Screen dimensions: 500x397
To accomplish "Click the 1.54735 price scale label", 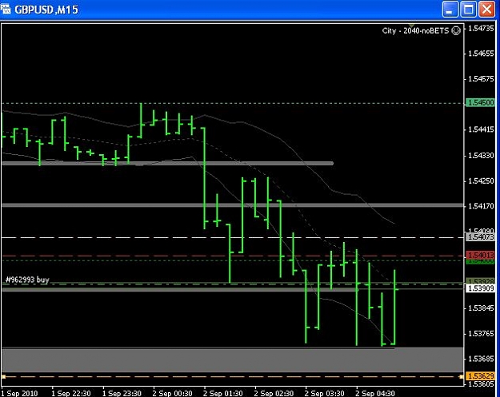I will 481,28.
